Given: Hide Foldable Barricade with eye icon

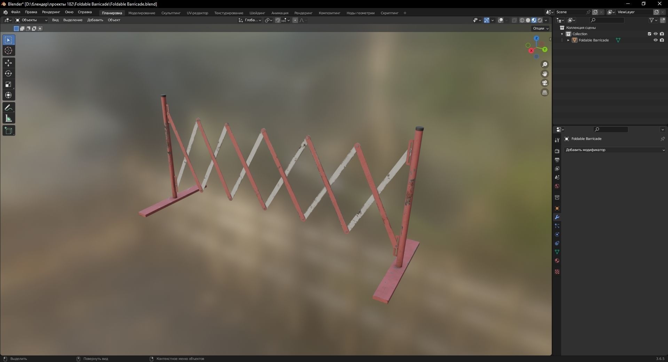Looking at the screenshot, I should coord(655,40).
